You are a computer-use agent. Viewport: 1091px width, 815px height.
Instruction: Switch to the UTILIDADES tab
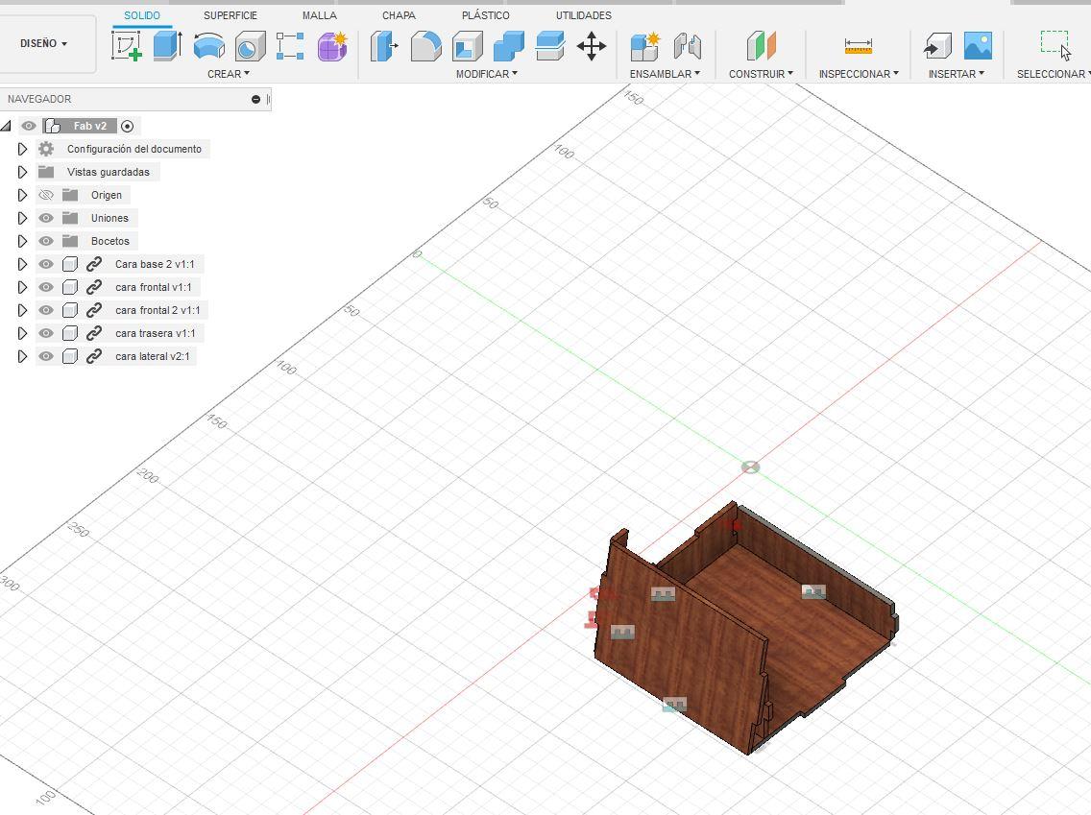pyautogui.click(x=584, y=15)
